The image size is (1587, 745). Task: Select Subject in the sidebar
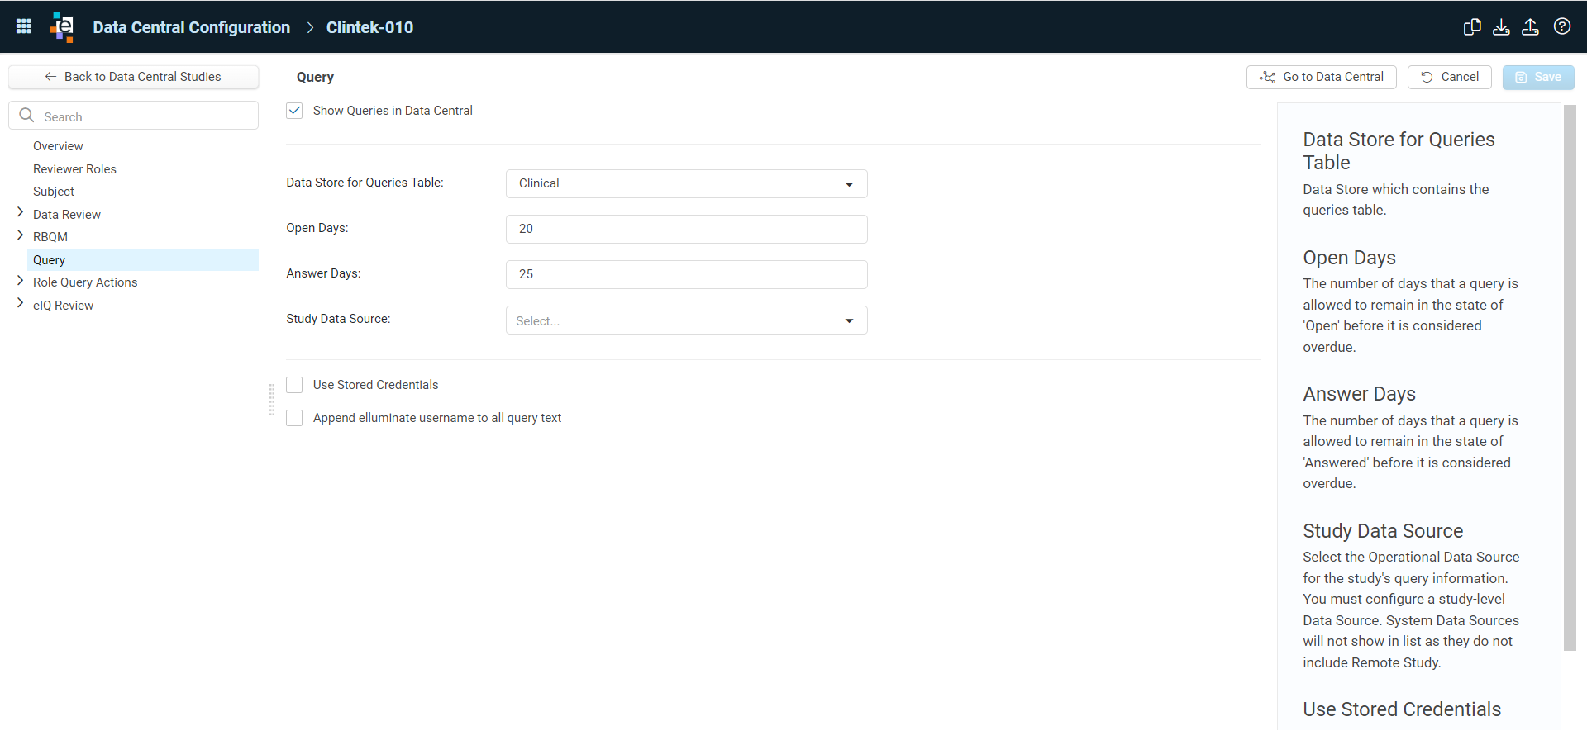tap(54, 192)
